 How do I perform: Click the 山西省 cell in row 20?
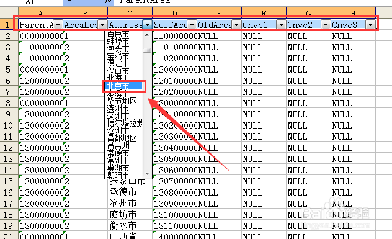click(x=130, y=236)
